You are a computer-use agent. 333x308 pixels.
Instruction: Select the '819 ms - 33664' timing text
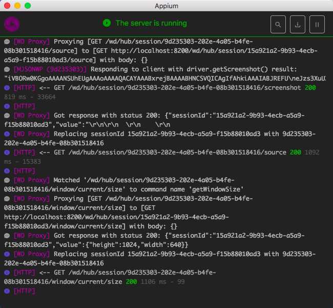point(30,97)
